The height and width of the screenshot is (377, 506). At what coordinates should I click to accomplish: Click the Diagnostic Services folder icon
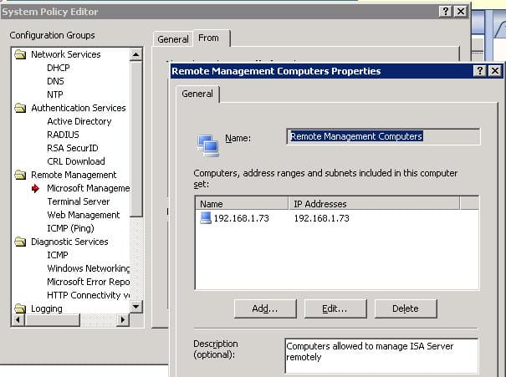[20, 242]
